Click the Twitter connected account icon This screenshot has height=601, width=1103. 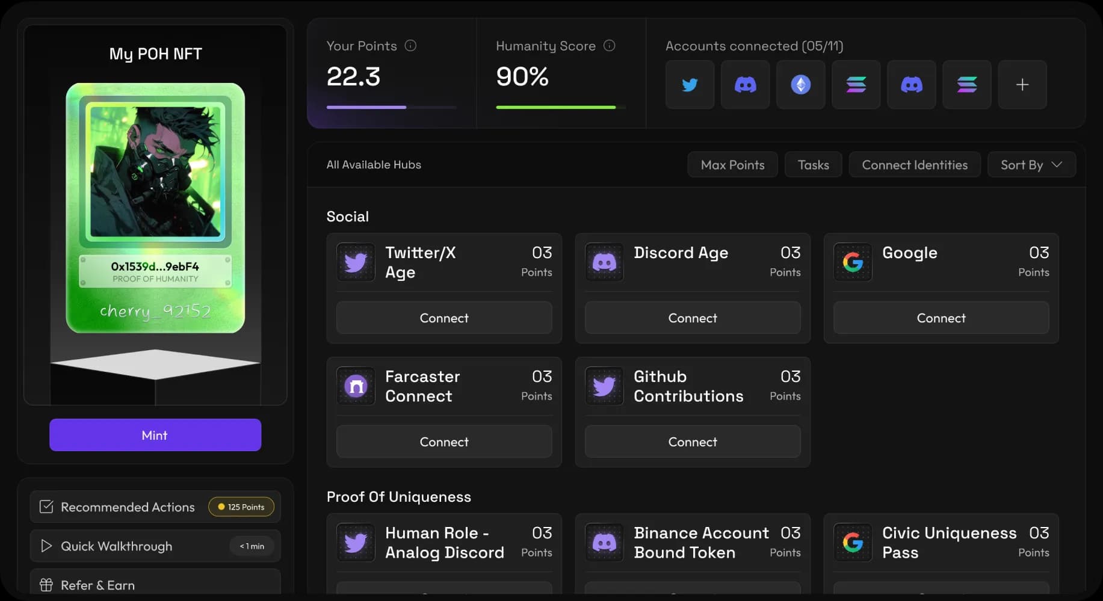tap(690, 85)
